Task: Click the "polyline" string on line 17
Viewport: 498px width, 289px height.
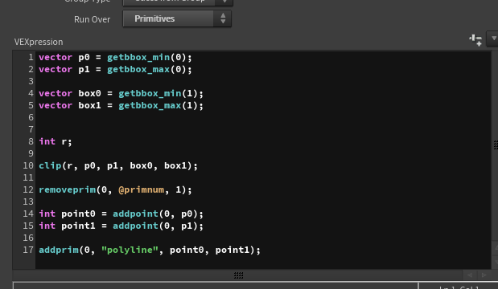Action: (x=130, y=250)
